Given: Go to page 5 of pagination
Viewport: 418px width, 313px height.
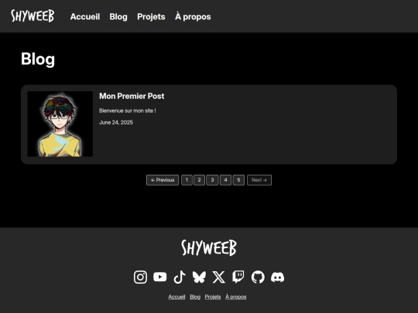Looking at the screenshot, I should coord(238,180).
